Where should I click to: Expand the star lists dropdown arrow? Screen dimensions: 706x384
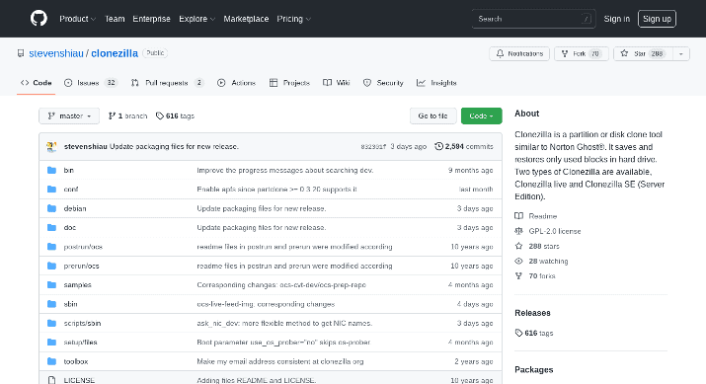681,53
